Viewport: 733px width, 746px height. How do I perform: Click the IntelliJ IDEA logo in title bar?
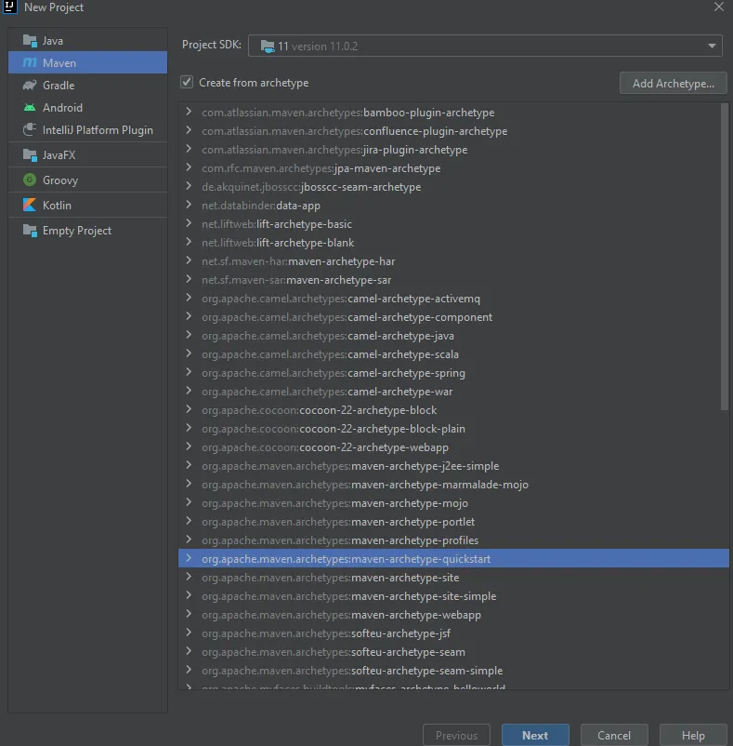pos(9,7)
